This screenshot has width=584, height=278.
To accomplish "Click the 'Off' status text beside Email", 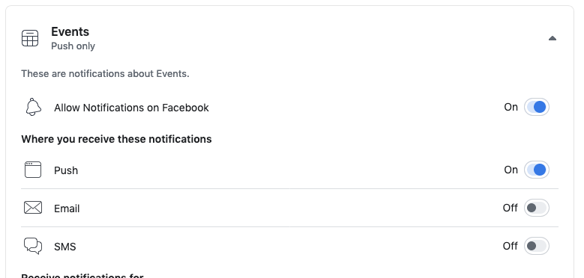I will [510, 208].
